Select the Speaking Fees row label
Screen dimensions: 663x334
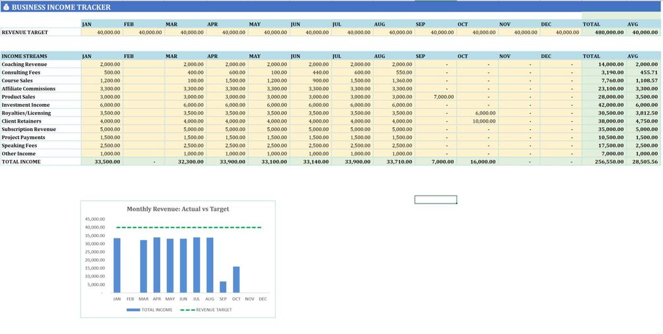point(19,145)
